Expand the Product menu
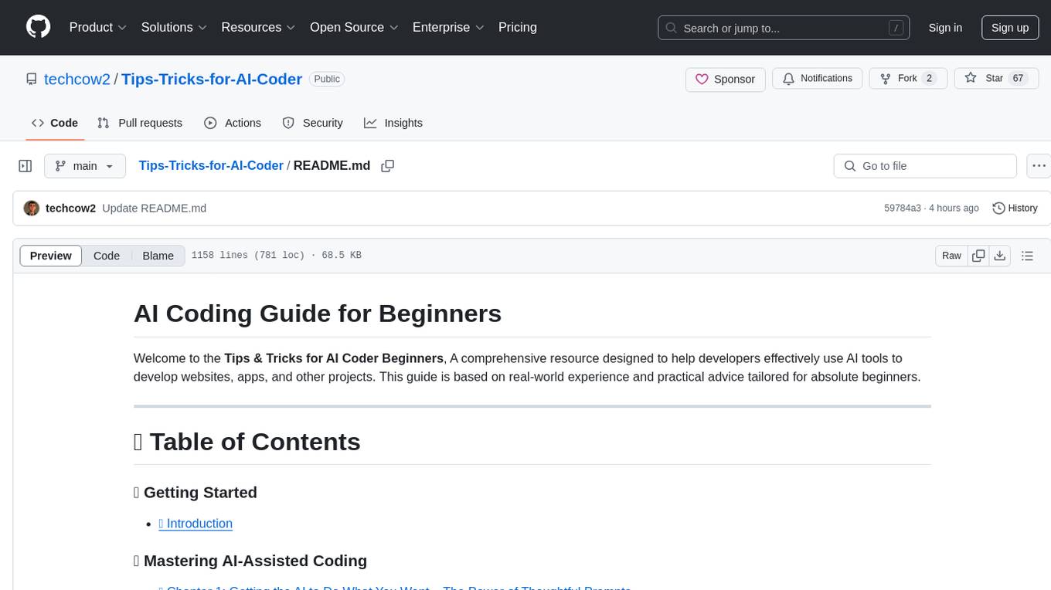This screenshot has width=1051, height=590. tap(98, 27)
